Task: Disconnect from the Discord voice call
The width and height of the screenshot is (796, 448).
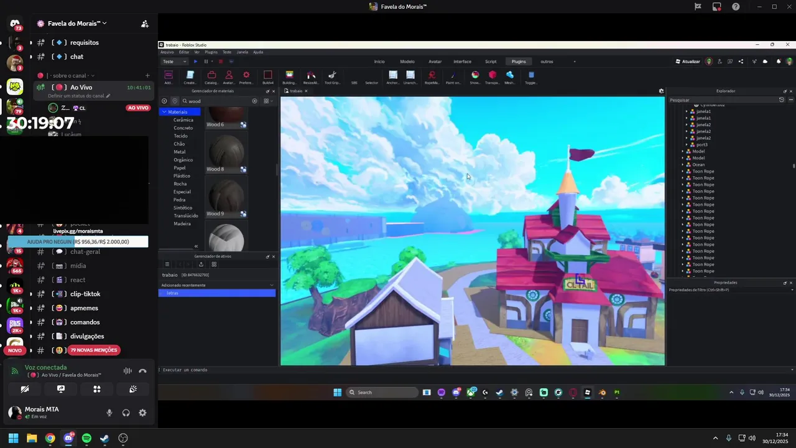Action: 142,371
